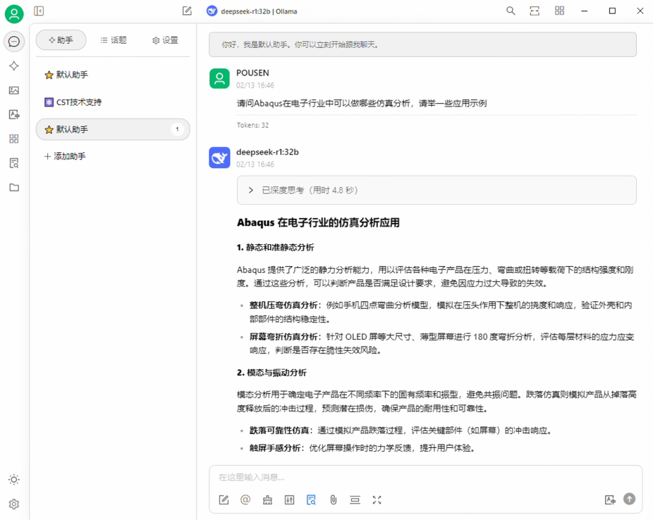Screen dimensions: 653x520
Task: Open the image generation page in sidebar
Action: 14,90
